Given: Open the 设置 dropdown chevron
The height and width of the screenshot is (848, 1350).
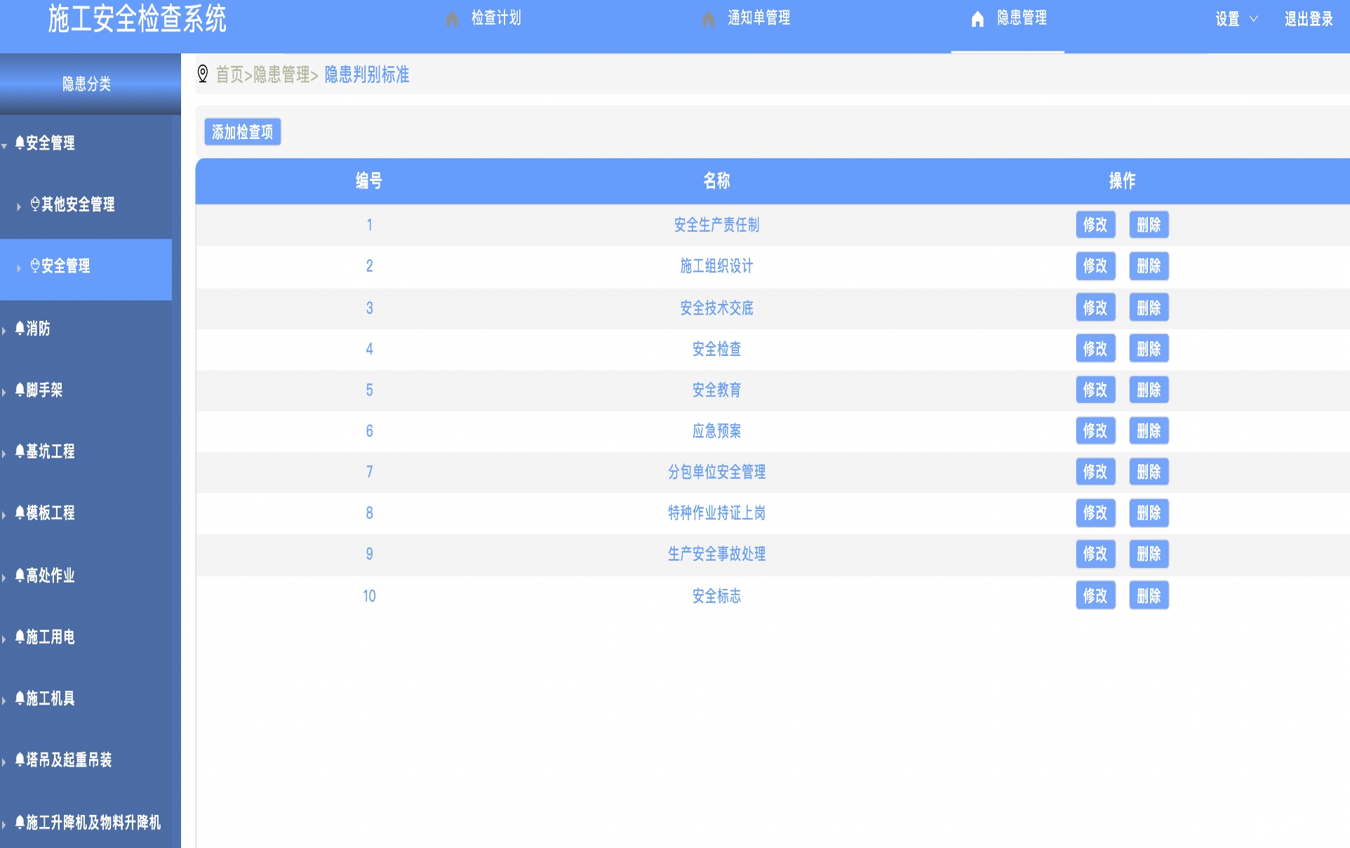Looking at the screenshot, I should tap(1254, 19).
